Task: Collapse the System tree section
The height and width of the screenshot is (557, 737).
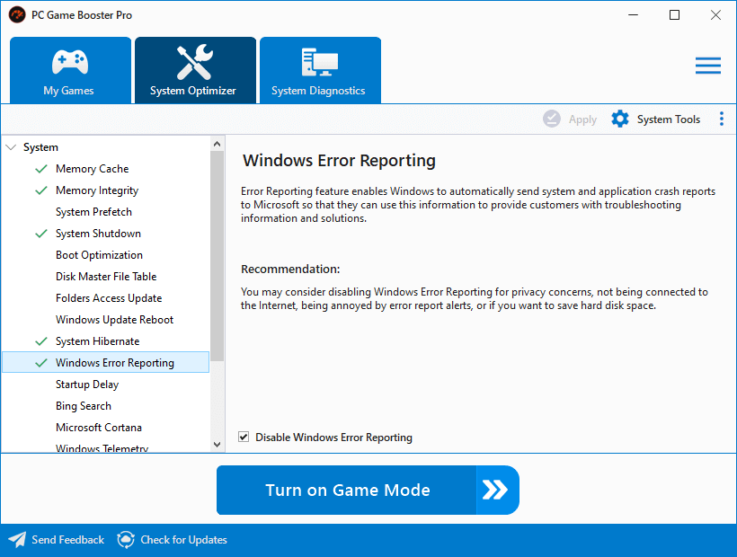Action: 11,146
